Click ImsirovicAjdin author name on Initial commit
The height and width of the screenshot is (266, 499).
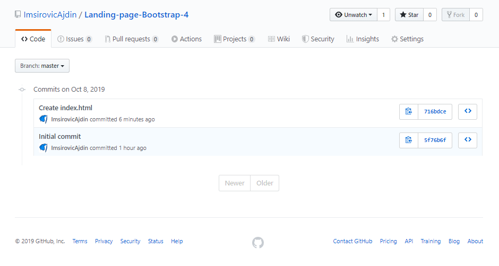[70, 148]
